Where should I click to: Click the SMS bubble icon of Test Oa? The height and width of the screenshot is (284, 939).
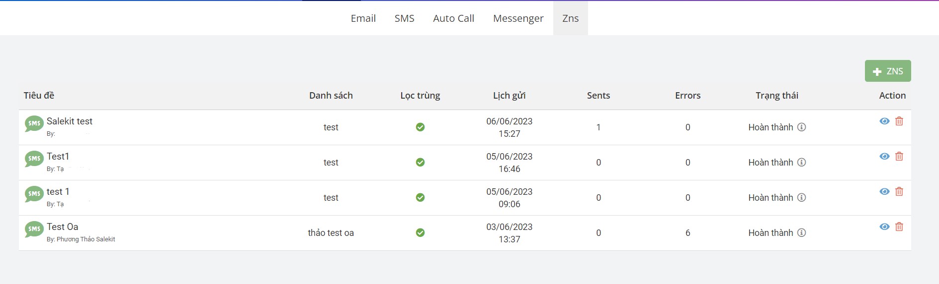[x=34, y=229]
